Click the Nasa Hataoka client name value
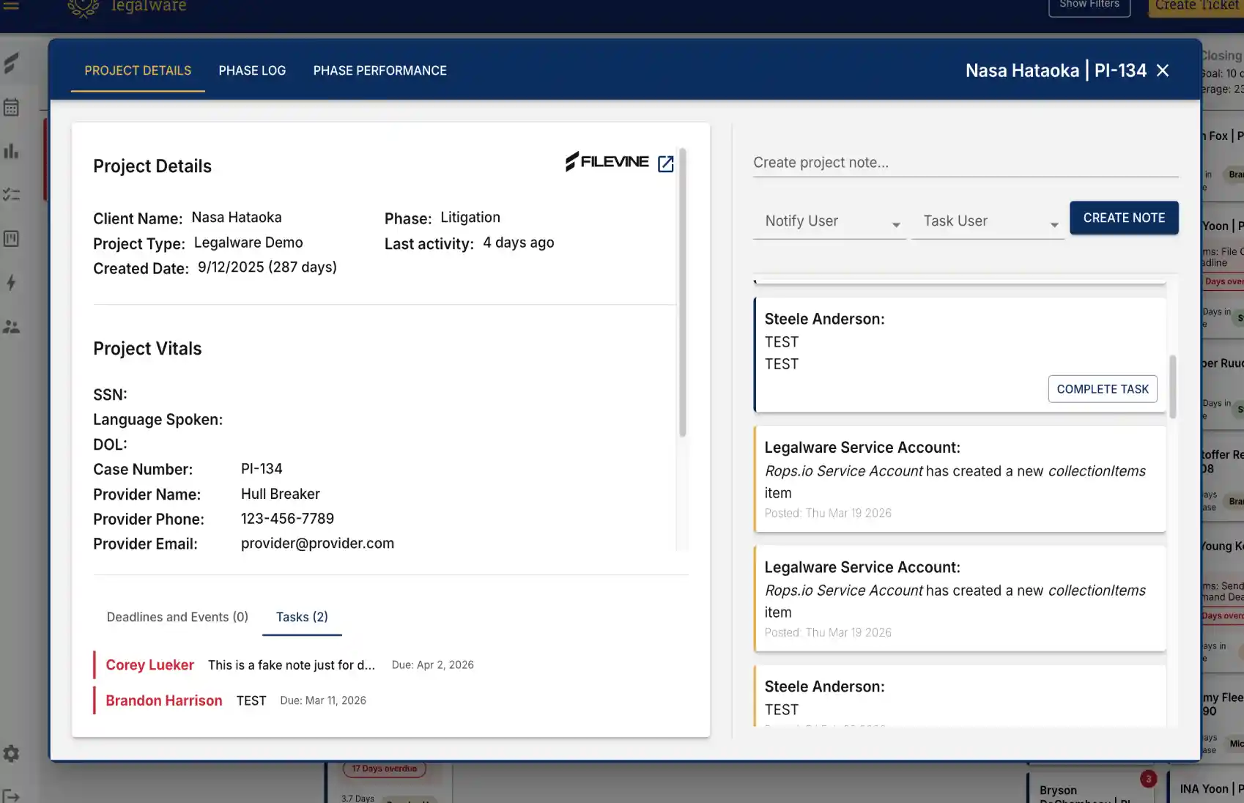The image size is (1244, 803). (x=237, y=218)
